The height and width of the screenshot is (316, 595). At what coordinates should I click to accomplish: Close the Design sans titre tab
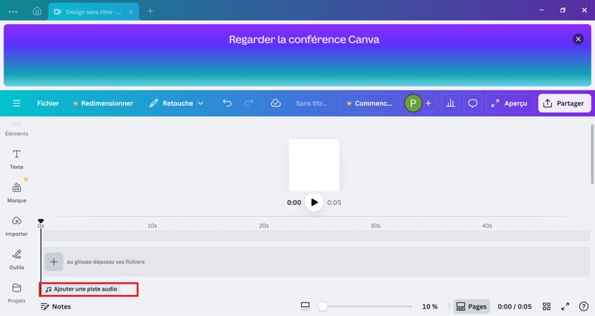tap(130, 12)
